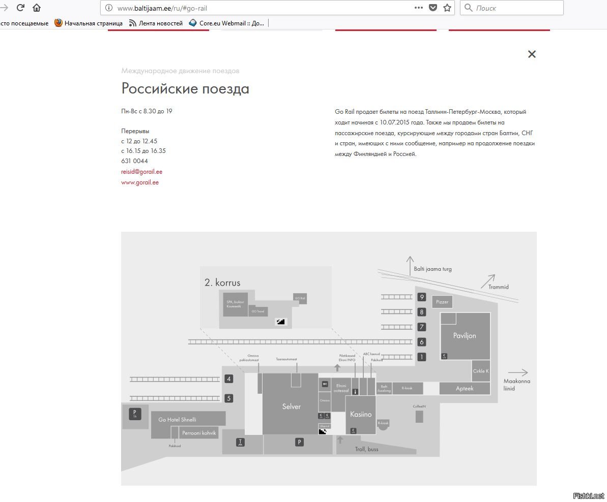The image size is (607, 502).
Task: Bookmark this page with the star
Action: pos(447,8)
